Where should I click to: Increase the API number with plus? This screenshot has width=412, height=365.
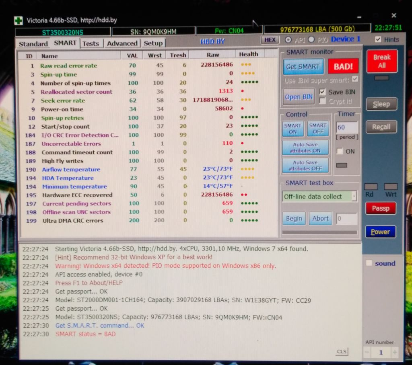(x=394, y=353)
